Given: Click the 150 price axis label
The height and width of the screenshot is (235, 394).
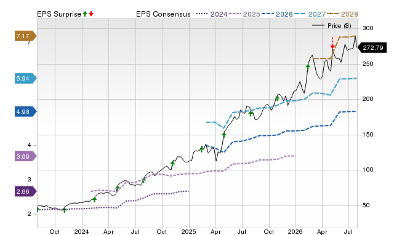Looking at the screenshot, I should (x=368, y=135).
